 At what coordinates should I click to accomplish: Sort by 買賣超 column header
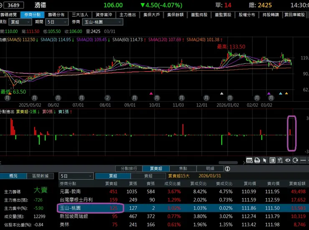point(111,184)
